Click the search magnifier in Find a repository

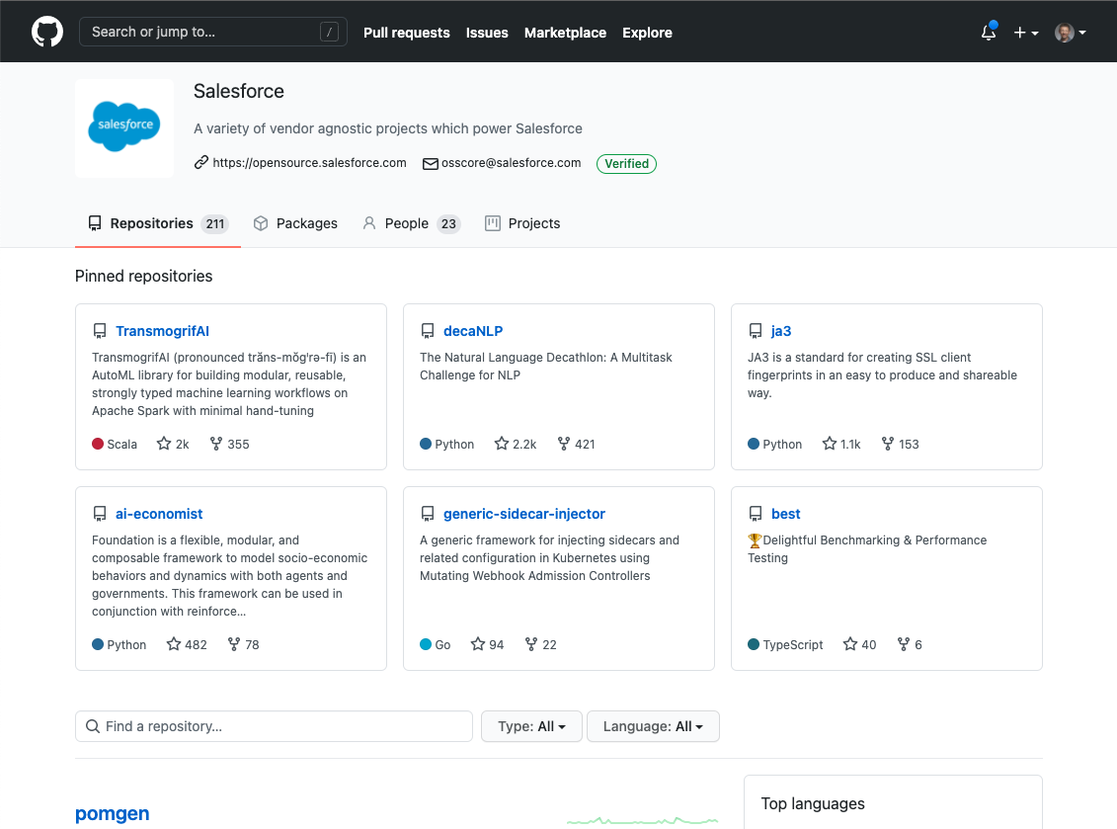coord(93,725)
